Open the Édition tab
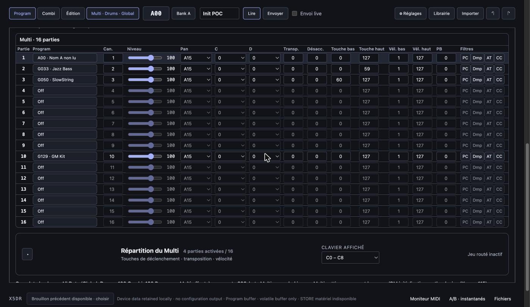This screenshot has height=307, width=530. pos(73,14)
